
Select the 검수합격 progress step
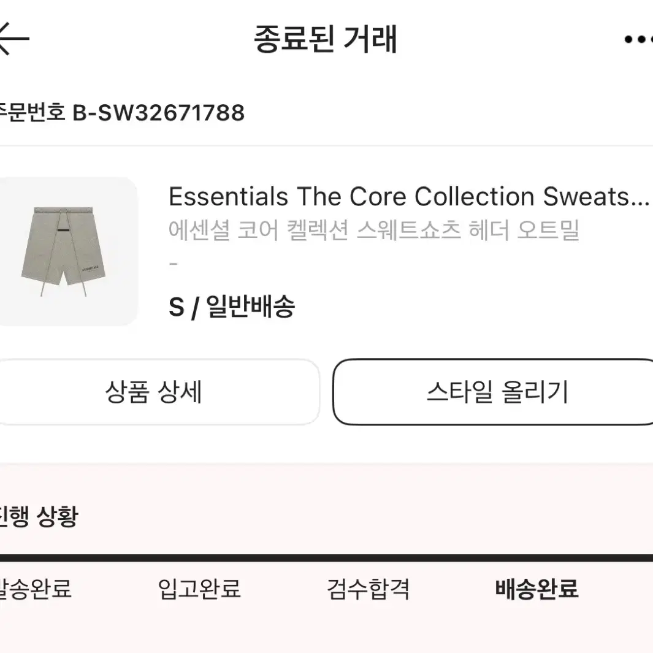coord(368,589)
